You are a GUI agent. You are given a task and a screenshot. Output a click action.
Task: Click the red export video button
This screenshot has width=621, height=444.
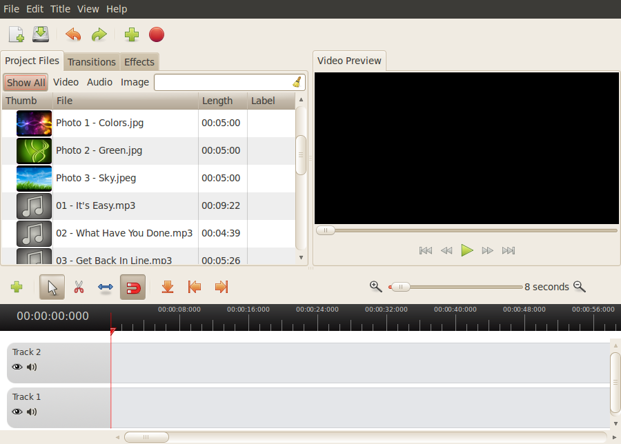157,34
